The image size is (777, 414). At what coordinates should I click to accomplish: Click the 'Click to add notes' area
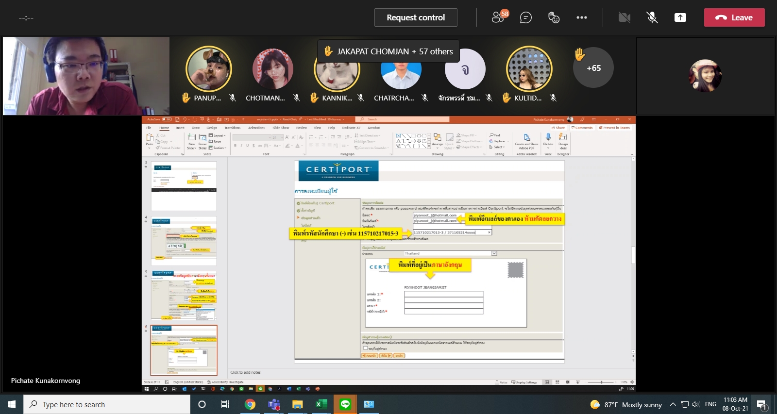click(x=245, y=372)
